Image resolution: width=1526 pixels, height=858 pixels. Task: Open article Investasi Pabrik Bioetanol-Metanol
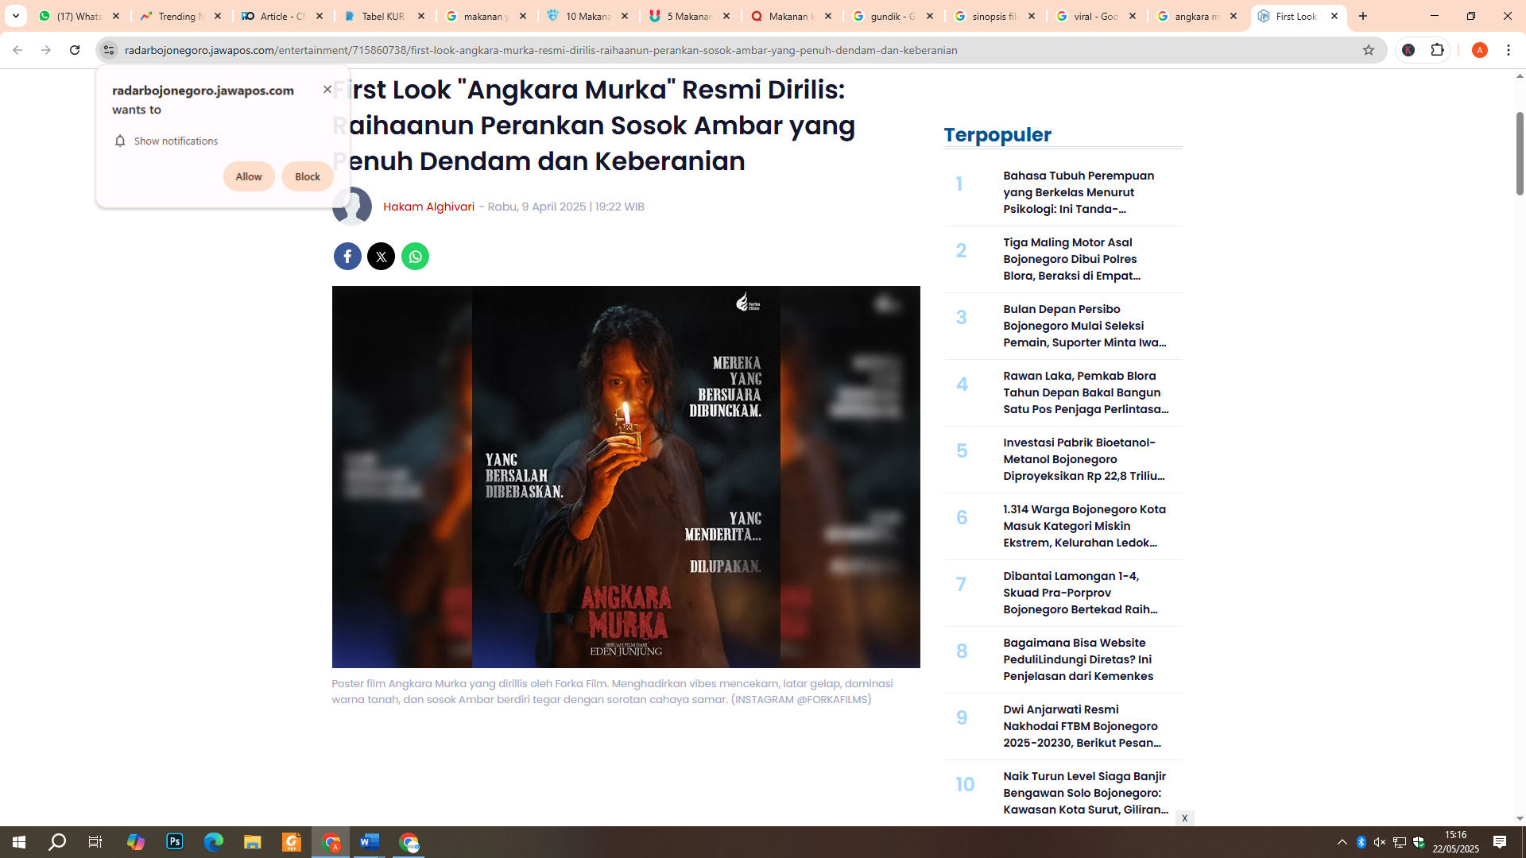click(1084, 459)
